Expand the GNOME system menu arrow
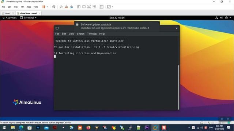234x131 pixels. (x=230, y=18)
